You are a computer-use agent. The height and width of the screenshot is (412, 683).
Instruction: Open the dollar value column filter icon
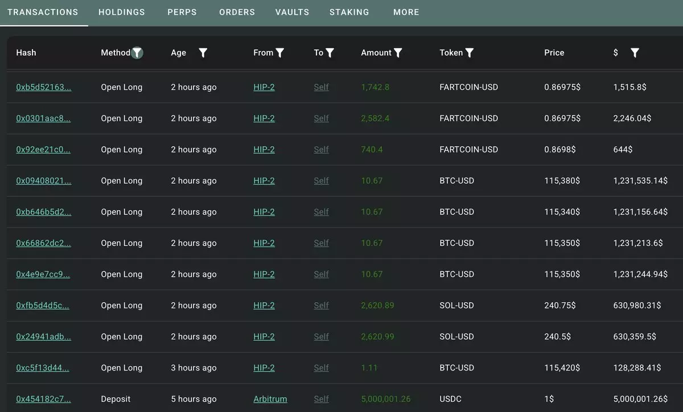(x=635, y=53)
